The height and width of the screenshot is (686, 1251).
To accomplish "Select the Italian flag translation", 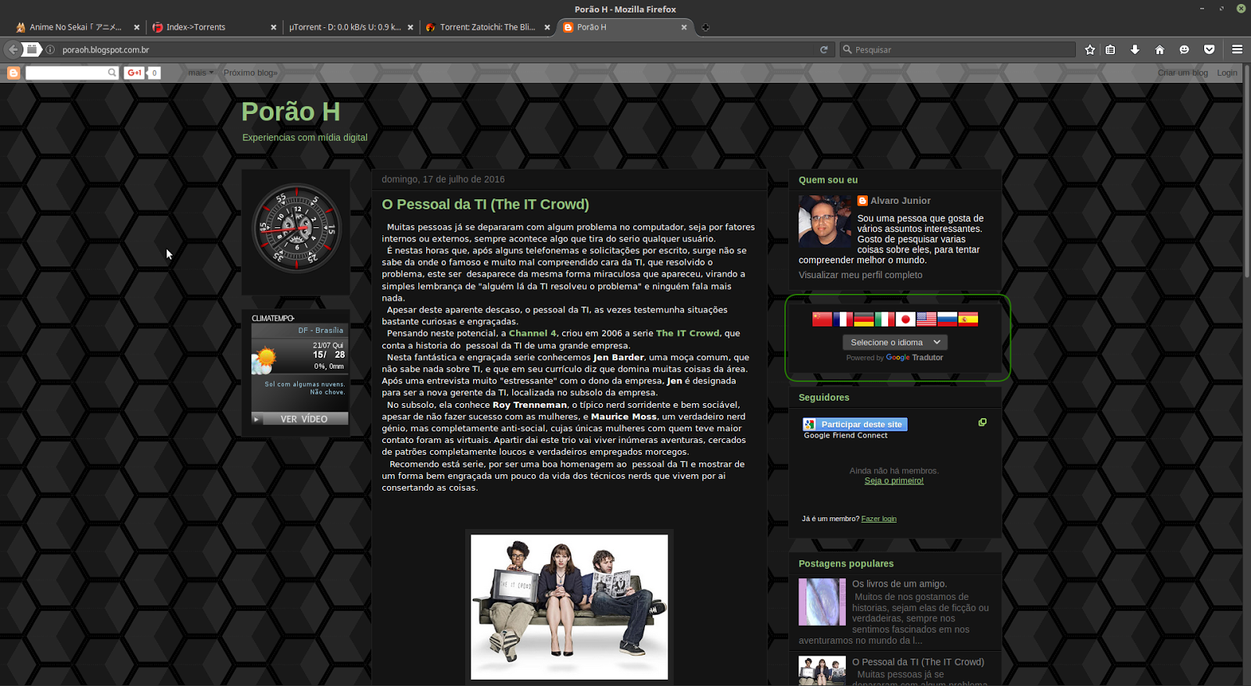I will click(x=884, y=319).
